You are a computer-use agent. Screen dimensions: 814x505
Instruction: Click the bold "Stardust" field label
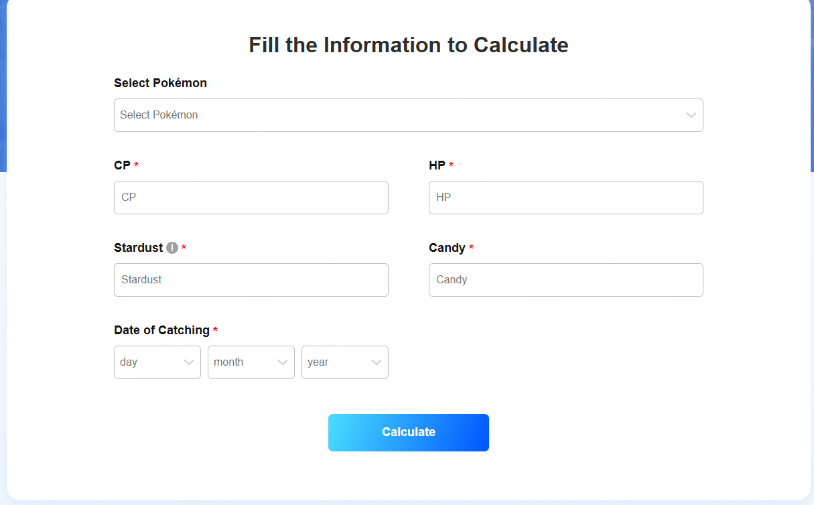(138, 248)
